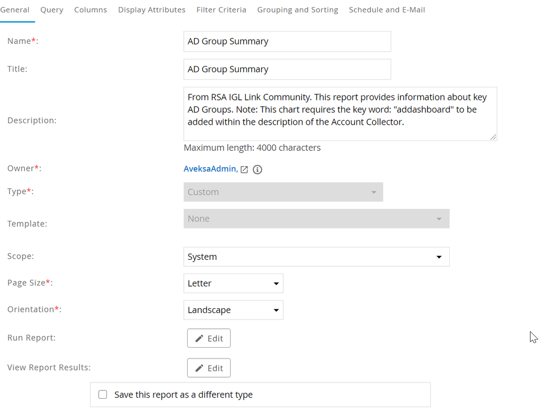Switch to Schedule and E-Mail tab
542x415 pixels.
pos(387,10)
